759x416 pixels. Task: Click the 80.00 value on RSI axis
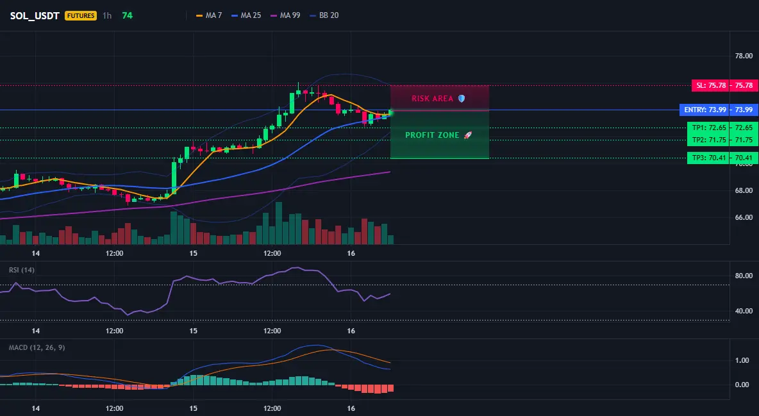point(744,276)
